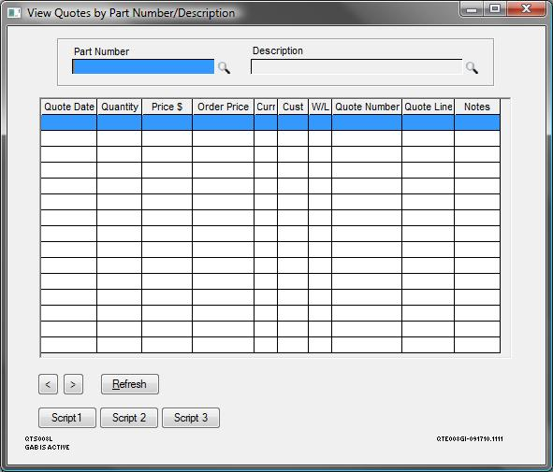Click the Part Number search magnifier icon

click(224, 67)
